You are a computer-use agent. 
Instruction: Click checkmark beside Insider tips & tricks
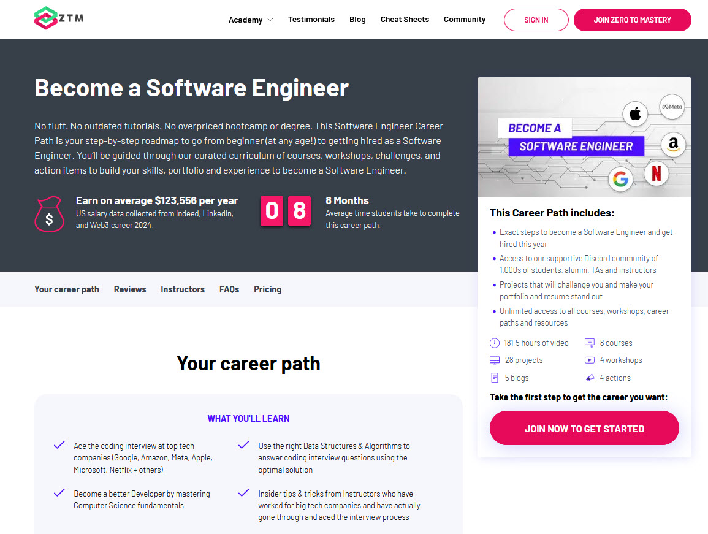(x=244, y=493)
